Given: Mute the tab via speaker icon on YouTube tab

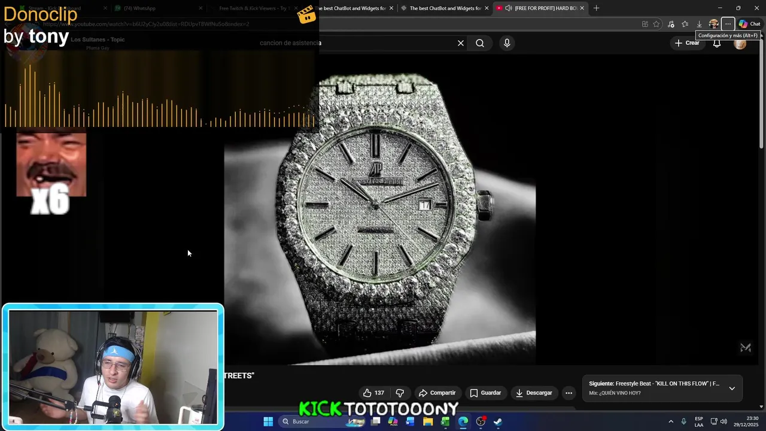Looking at the screenshot, I should pyautogui.click(x=508, y=8).
